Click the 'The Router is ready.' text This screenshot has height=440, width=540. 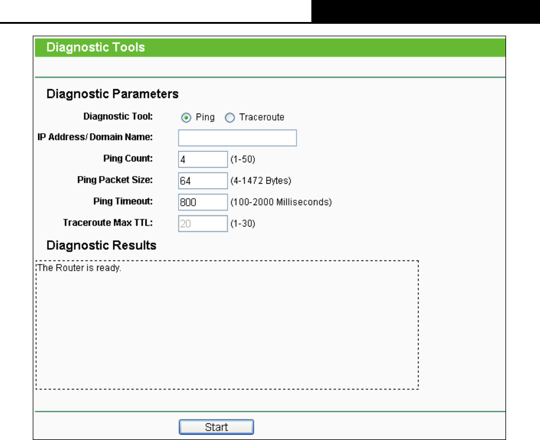coord(79,268)
